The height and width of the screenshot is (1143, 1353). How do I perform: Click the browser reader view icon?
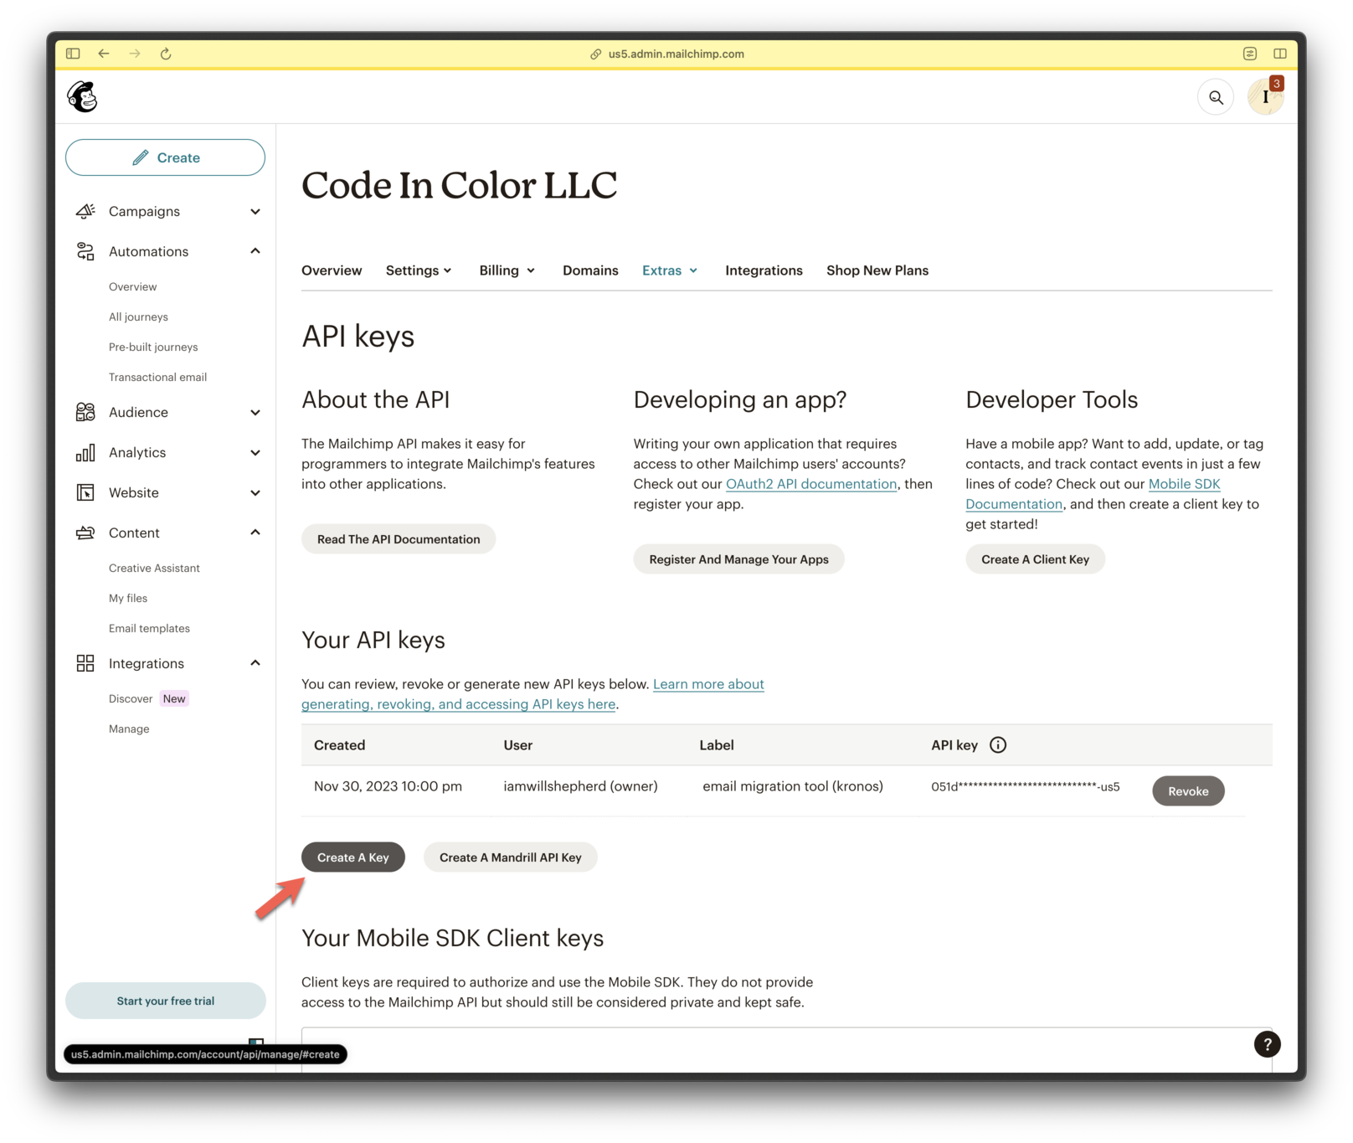[x=1249, y=54]
